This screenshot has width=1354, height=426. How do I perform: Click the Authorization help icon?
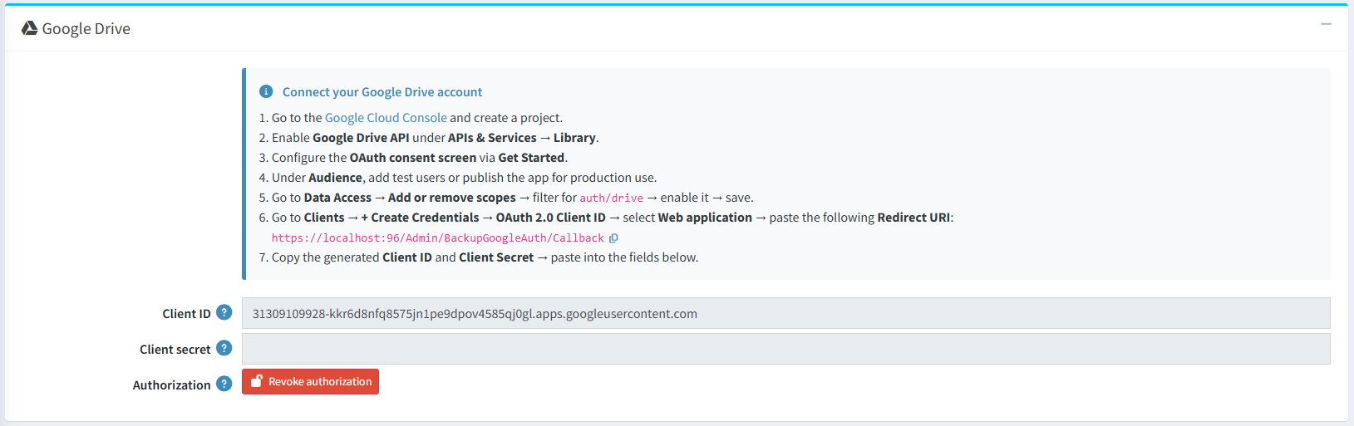coord(224,384)
